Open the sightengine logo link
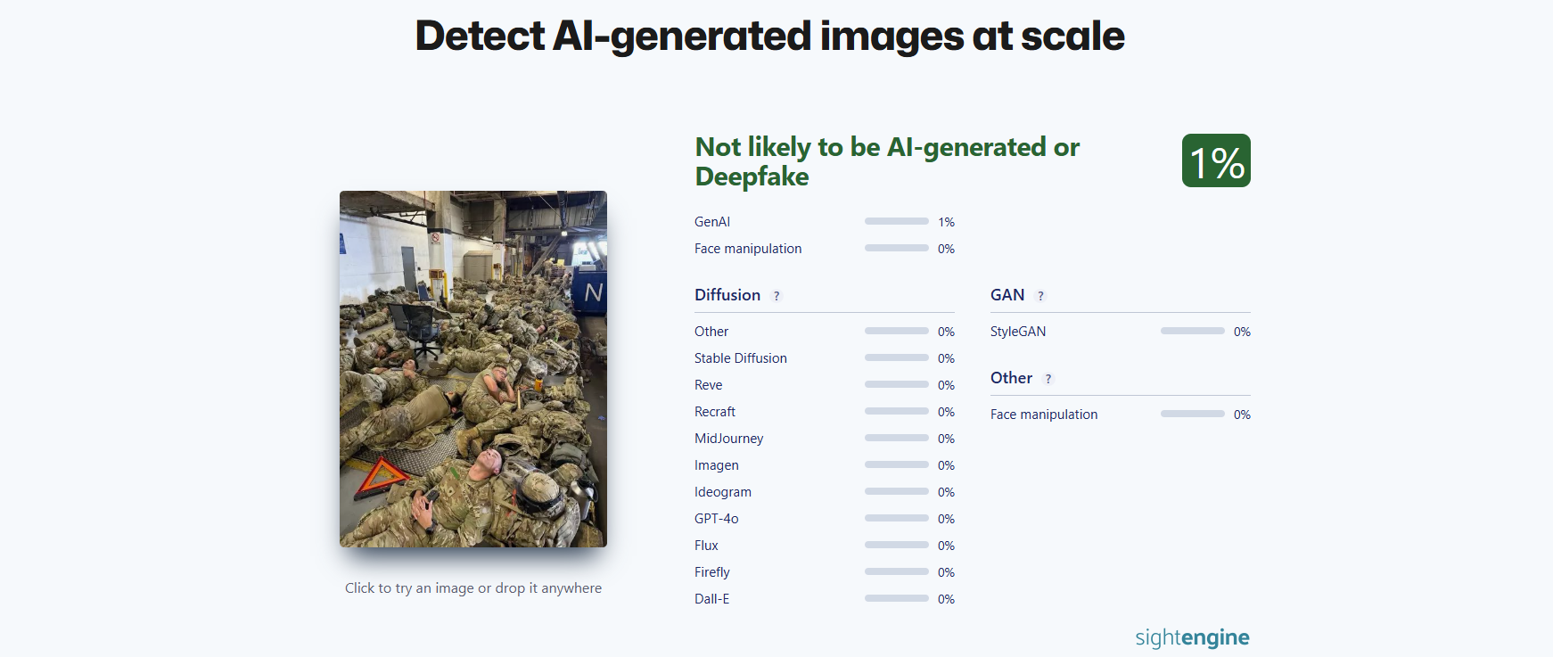 (x=1192, y=637)
